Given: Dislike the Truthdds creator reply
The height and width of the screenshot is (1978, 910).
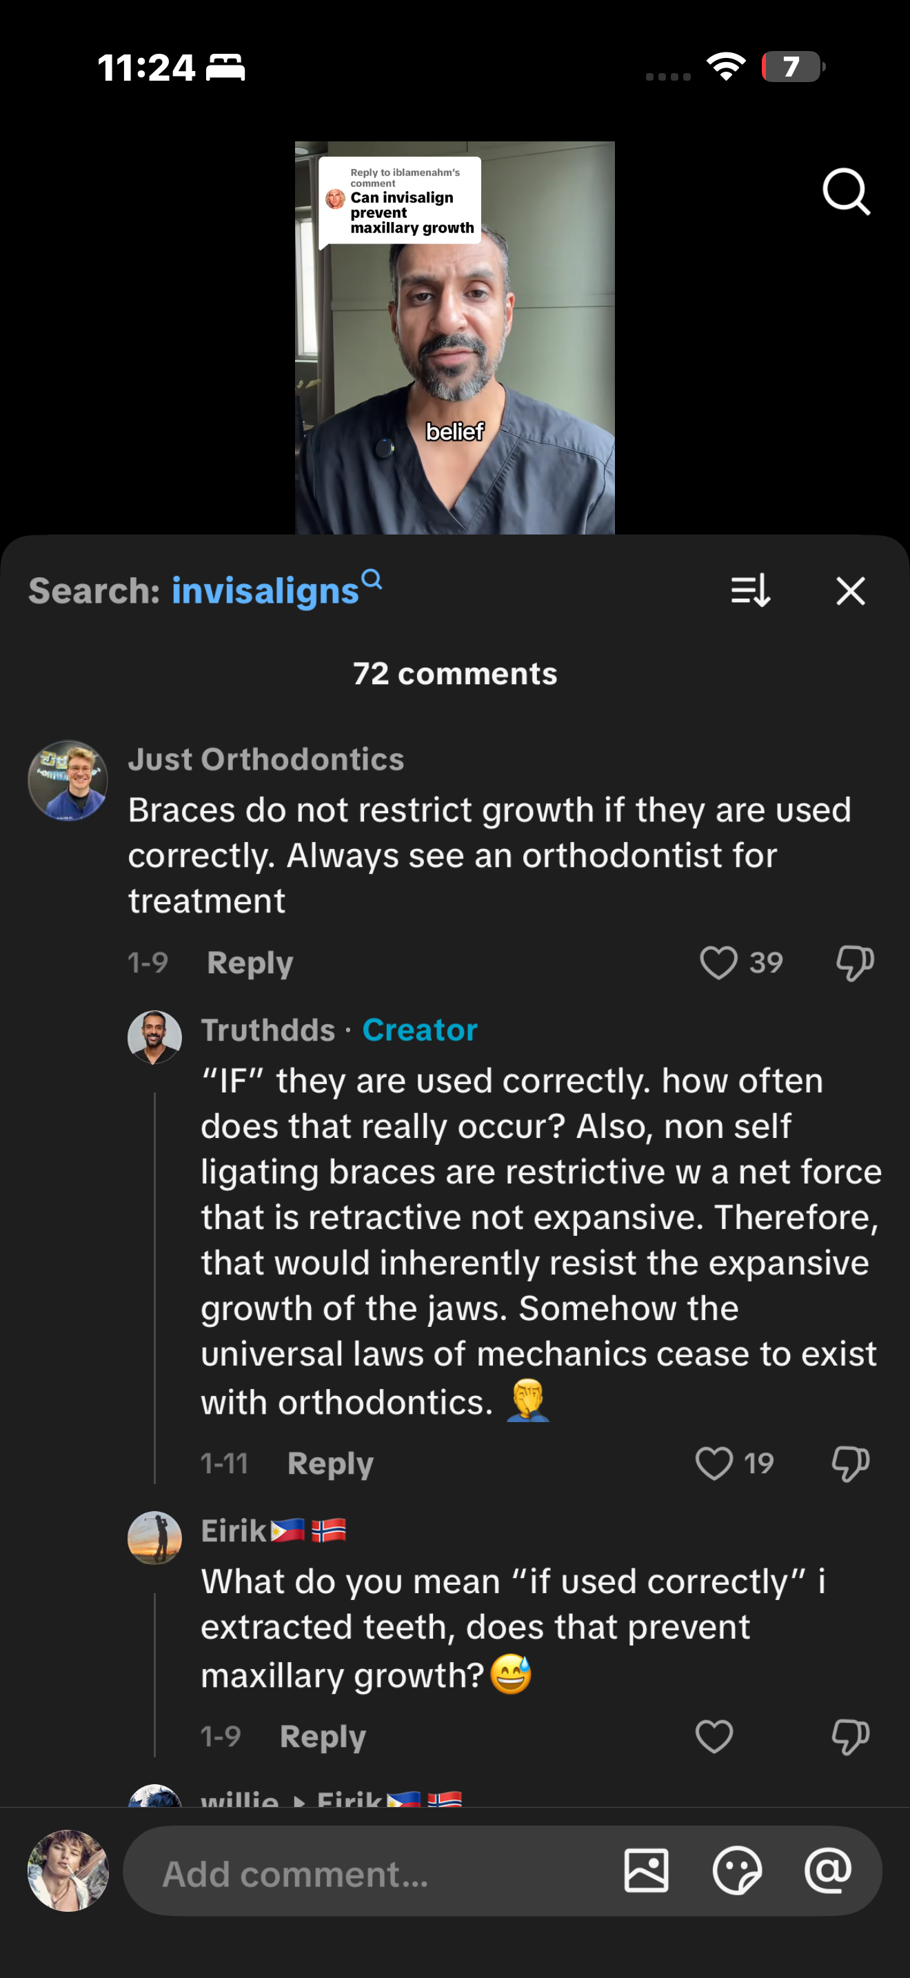Looking at the screenshot, I should click(x=850, y=1463).
